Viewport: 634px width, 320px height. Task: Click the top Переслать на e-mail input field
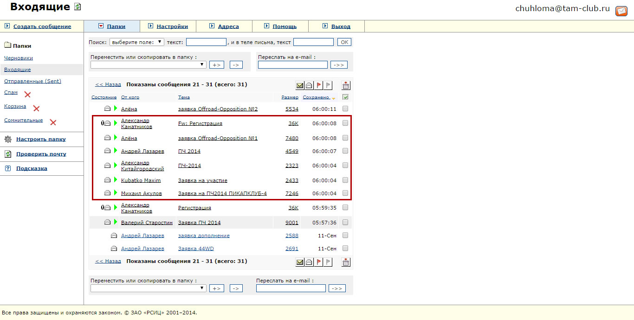(x=292, y=65)
